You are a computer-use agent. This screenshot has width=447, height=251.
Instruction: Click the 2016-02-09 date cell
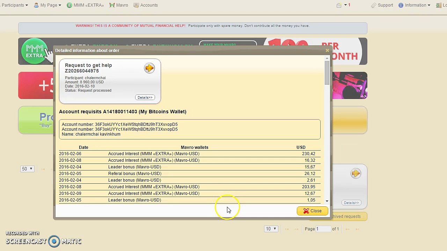coord(70,193)
